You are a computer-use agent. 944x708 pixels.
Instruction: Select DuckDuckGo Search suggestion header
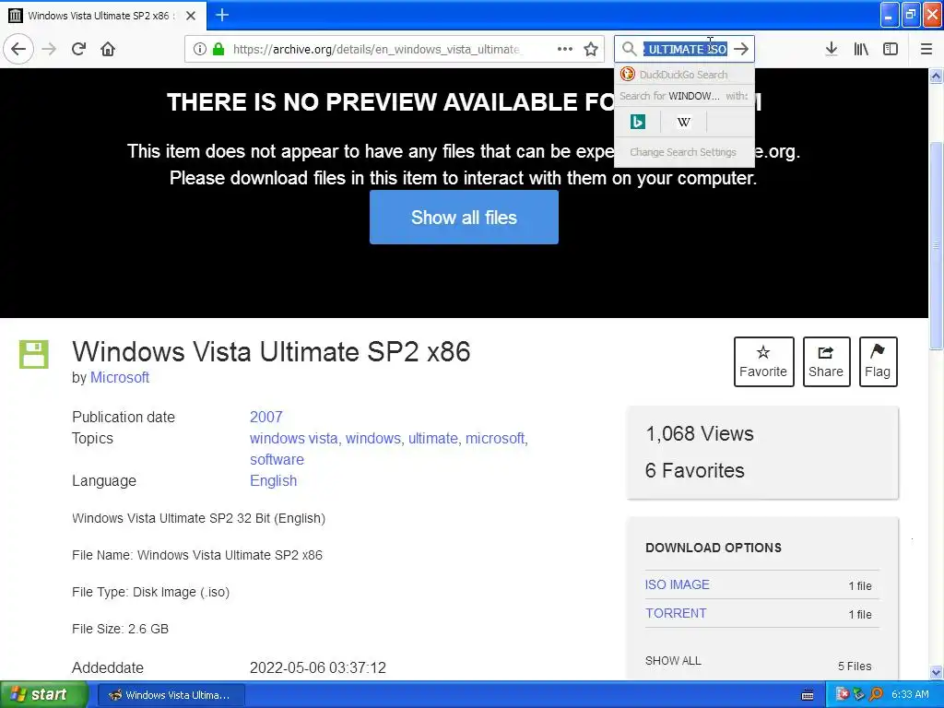(x=684, y=75)
